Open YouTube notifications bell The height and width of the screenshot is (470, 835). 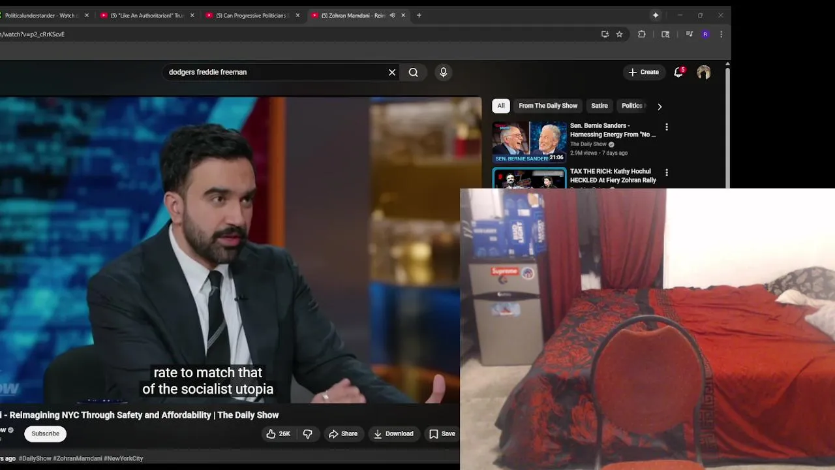pyautogui.click(x=678, y=72)
